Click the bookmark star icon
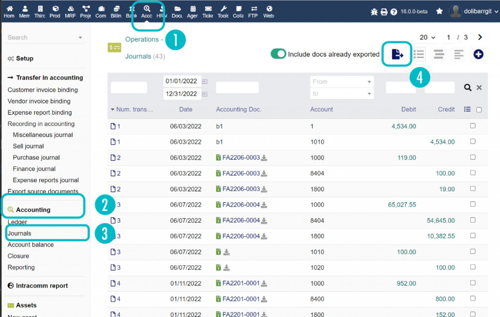Image resolution: width=500 pixels, height=317 pixels. point(439,11)
